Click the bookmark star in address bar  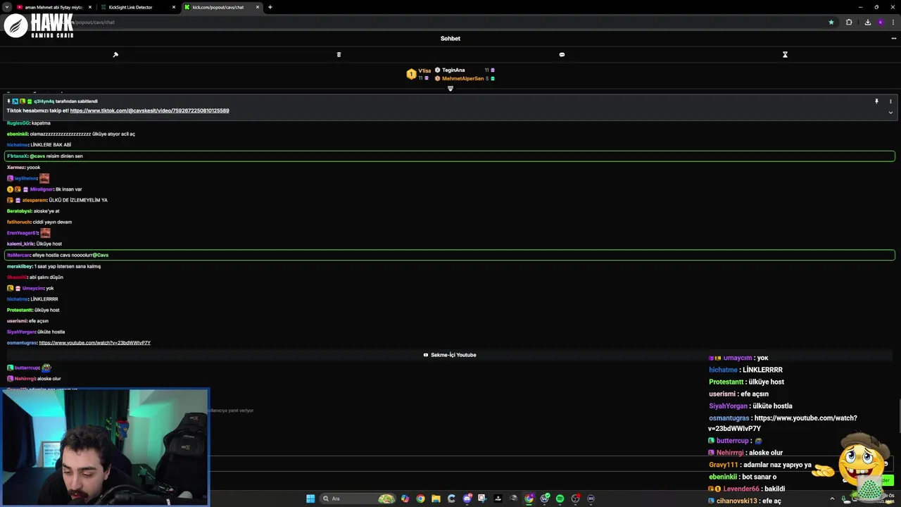(831, 22)
